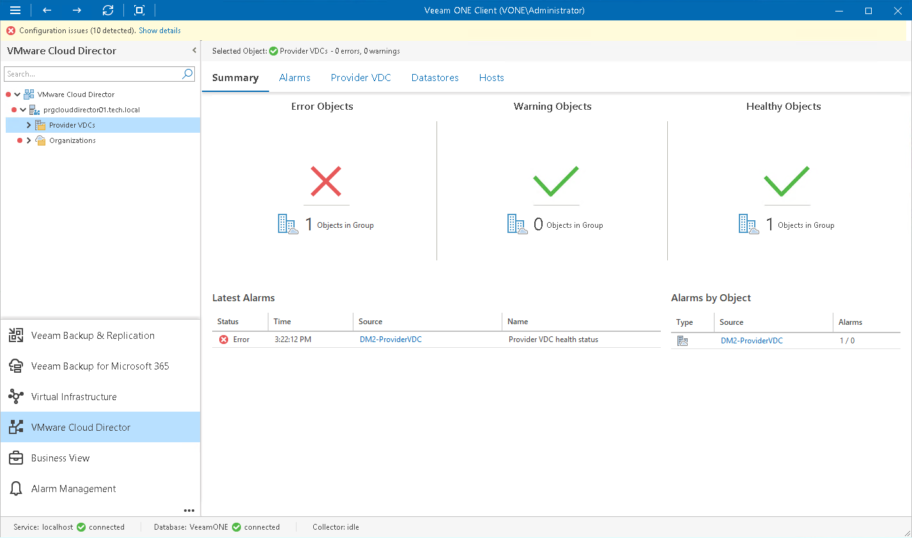912x538 pixels.
Task: Sort Latest Alarms by Time column
Action: [311, 322]
